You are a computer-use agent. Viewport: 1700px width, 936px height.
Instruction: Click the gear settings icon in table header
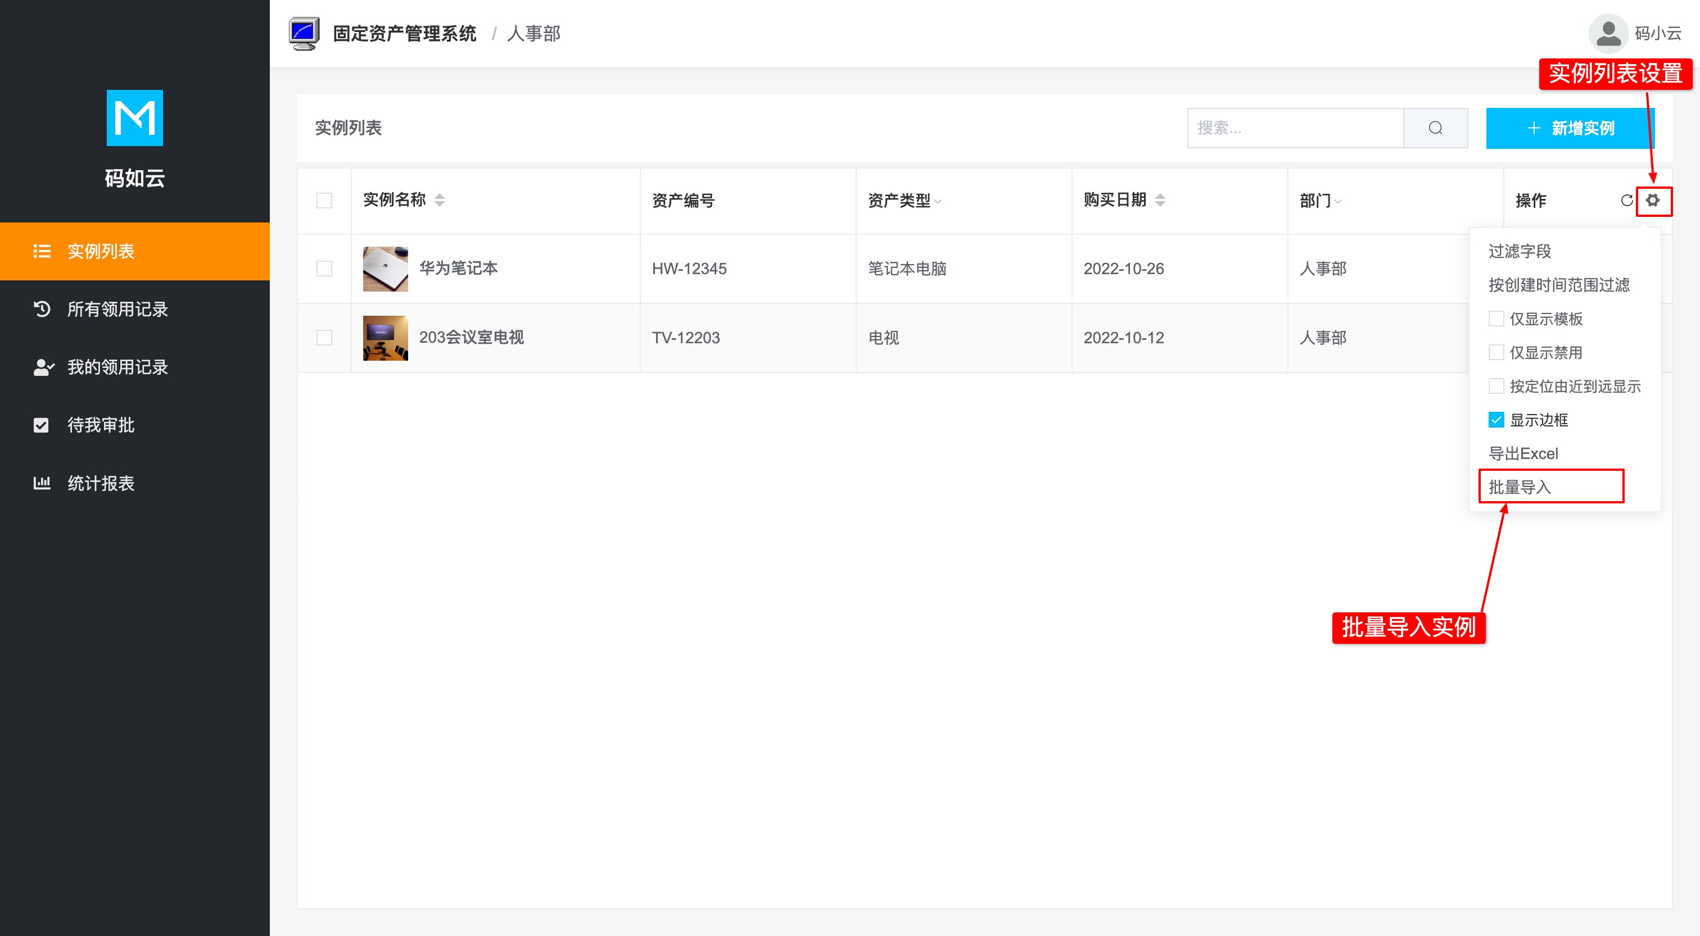tap(1652, 200)
